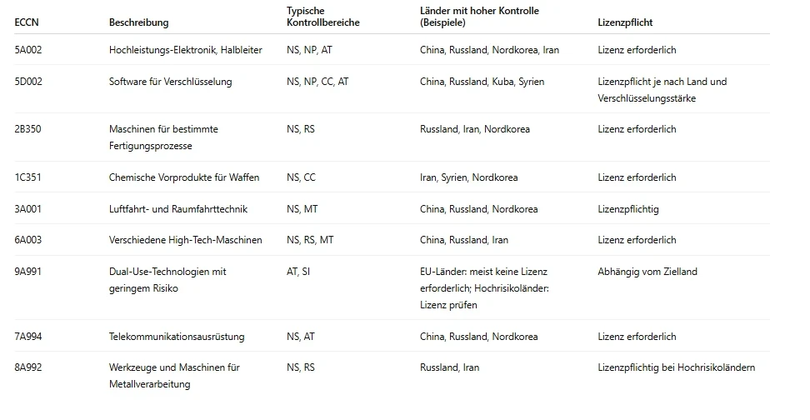Select Chemische Vorprodukte für Waffen cell

(184, 177)
